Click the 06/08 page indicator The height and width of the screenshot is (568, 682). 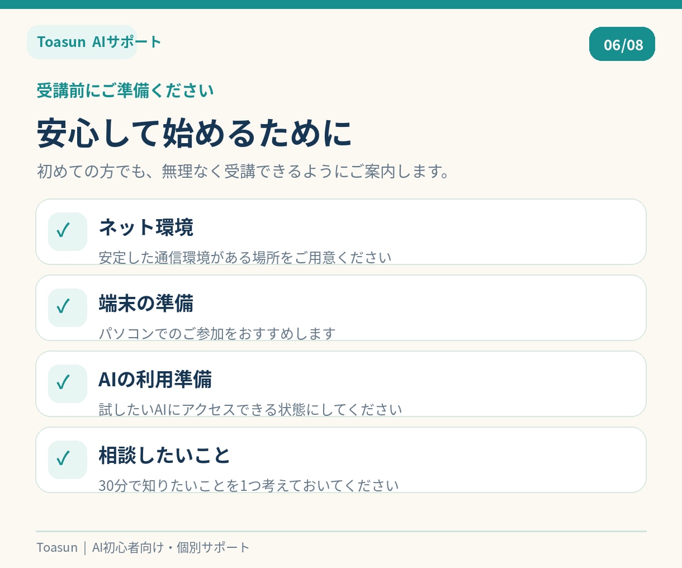point(622,44)
